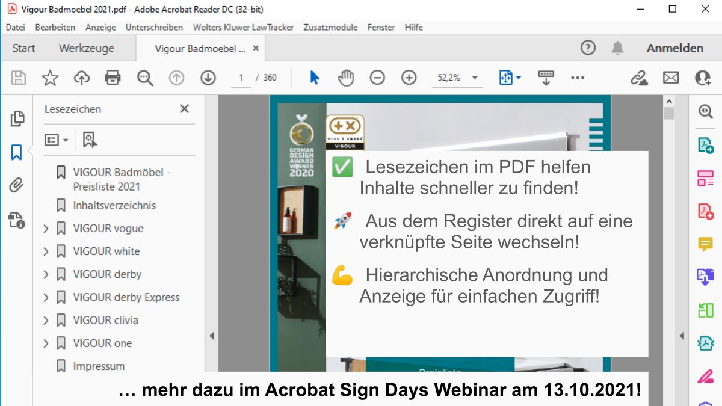Open the Zusatzmodule menu
The height and width of the screenshot is (406, 722).
[330, 27]
